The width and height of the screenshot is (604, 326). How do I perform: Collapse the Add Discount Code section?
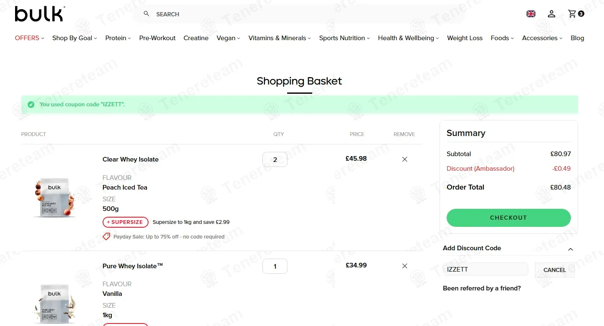pyautogui.click(x=570, y=249)
